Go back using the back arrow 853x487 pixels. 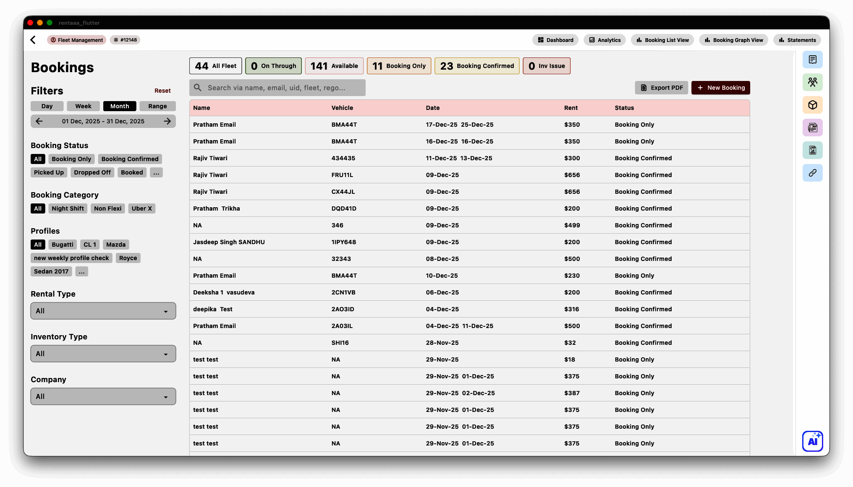tap(33, 40)
